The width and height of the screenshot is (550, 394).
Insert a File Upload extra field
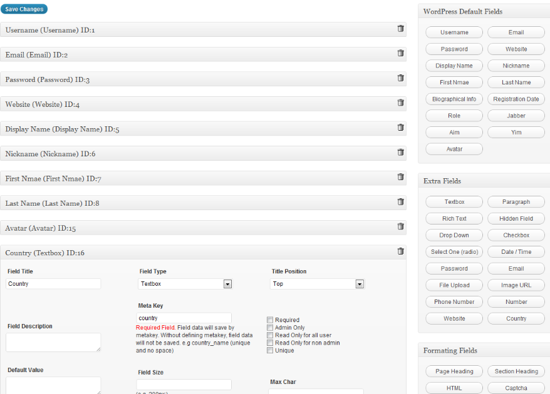pyautogui.click(x=454, y=285)
